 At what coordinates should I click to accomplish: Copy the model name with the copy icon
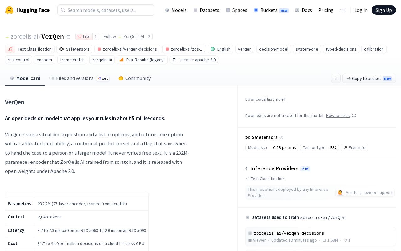coord(68,36)
